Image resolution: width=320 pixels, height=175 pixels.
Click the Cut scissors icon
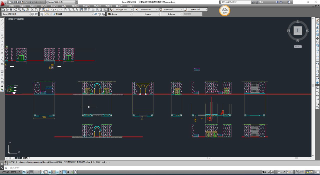[32, 10]
